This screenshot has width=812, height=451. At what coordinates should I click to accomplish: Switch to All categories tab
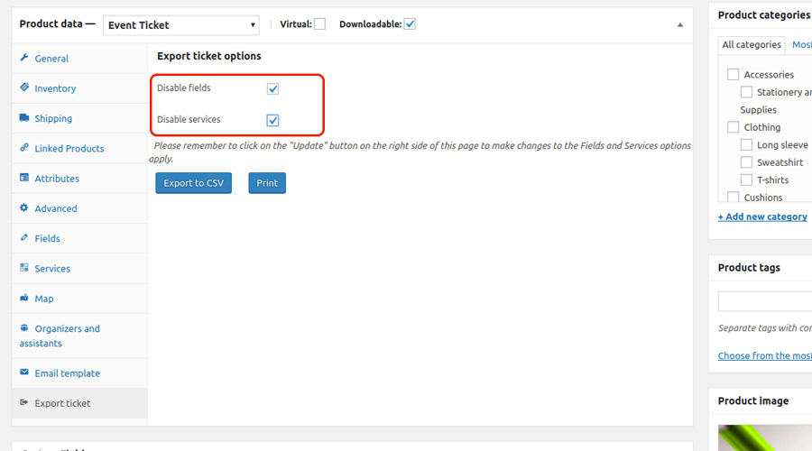(x=752, y=45)
